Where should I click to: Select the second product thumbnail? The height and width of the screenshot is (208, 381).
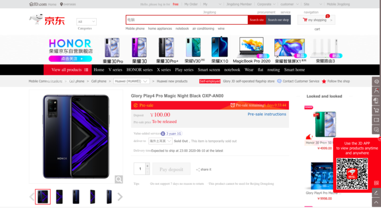(x=59, y=197)
